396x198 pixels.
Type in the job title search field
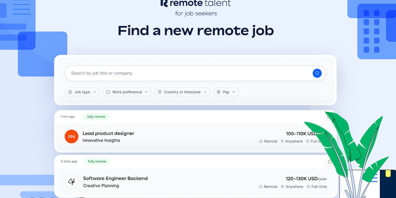click(186, 73)
